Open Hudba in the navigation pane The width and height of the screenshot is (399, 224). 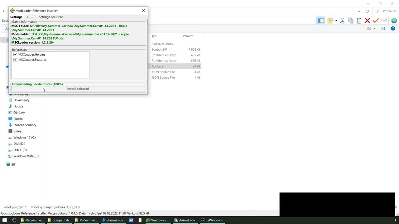[x=18, y=106]
